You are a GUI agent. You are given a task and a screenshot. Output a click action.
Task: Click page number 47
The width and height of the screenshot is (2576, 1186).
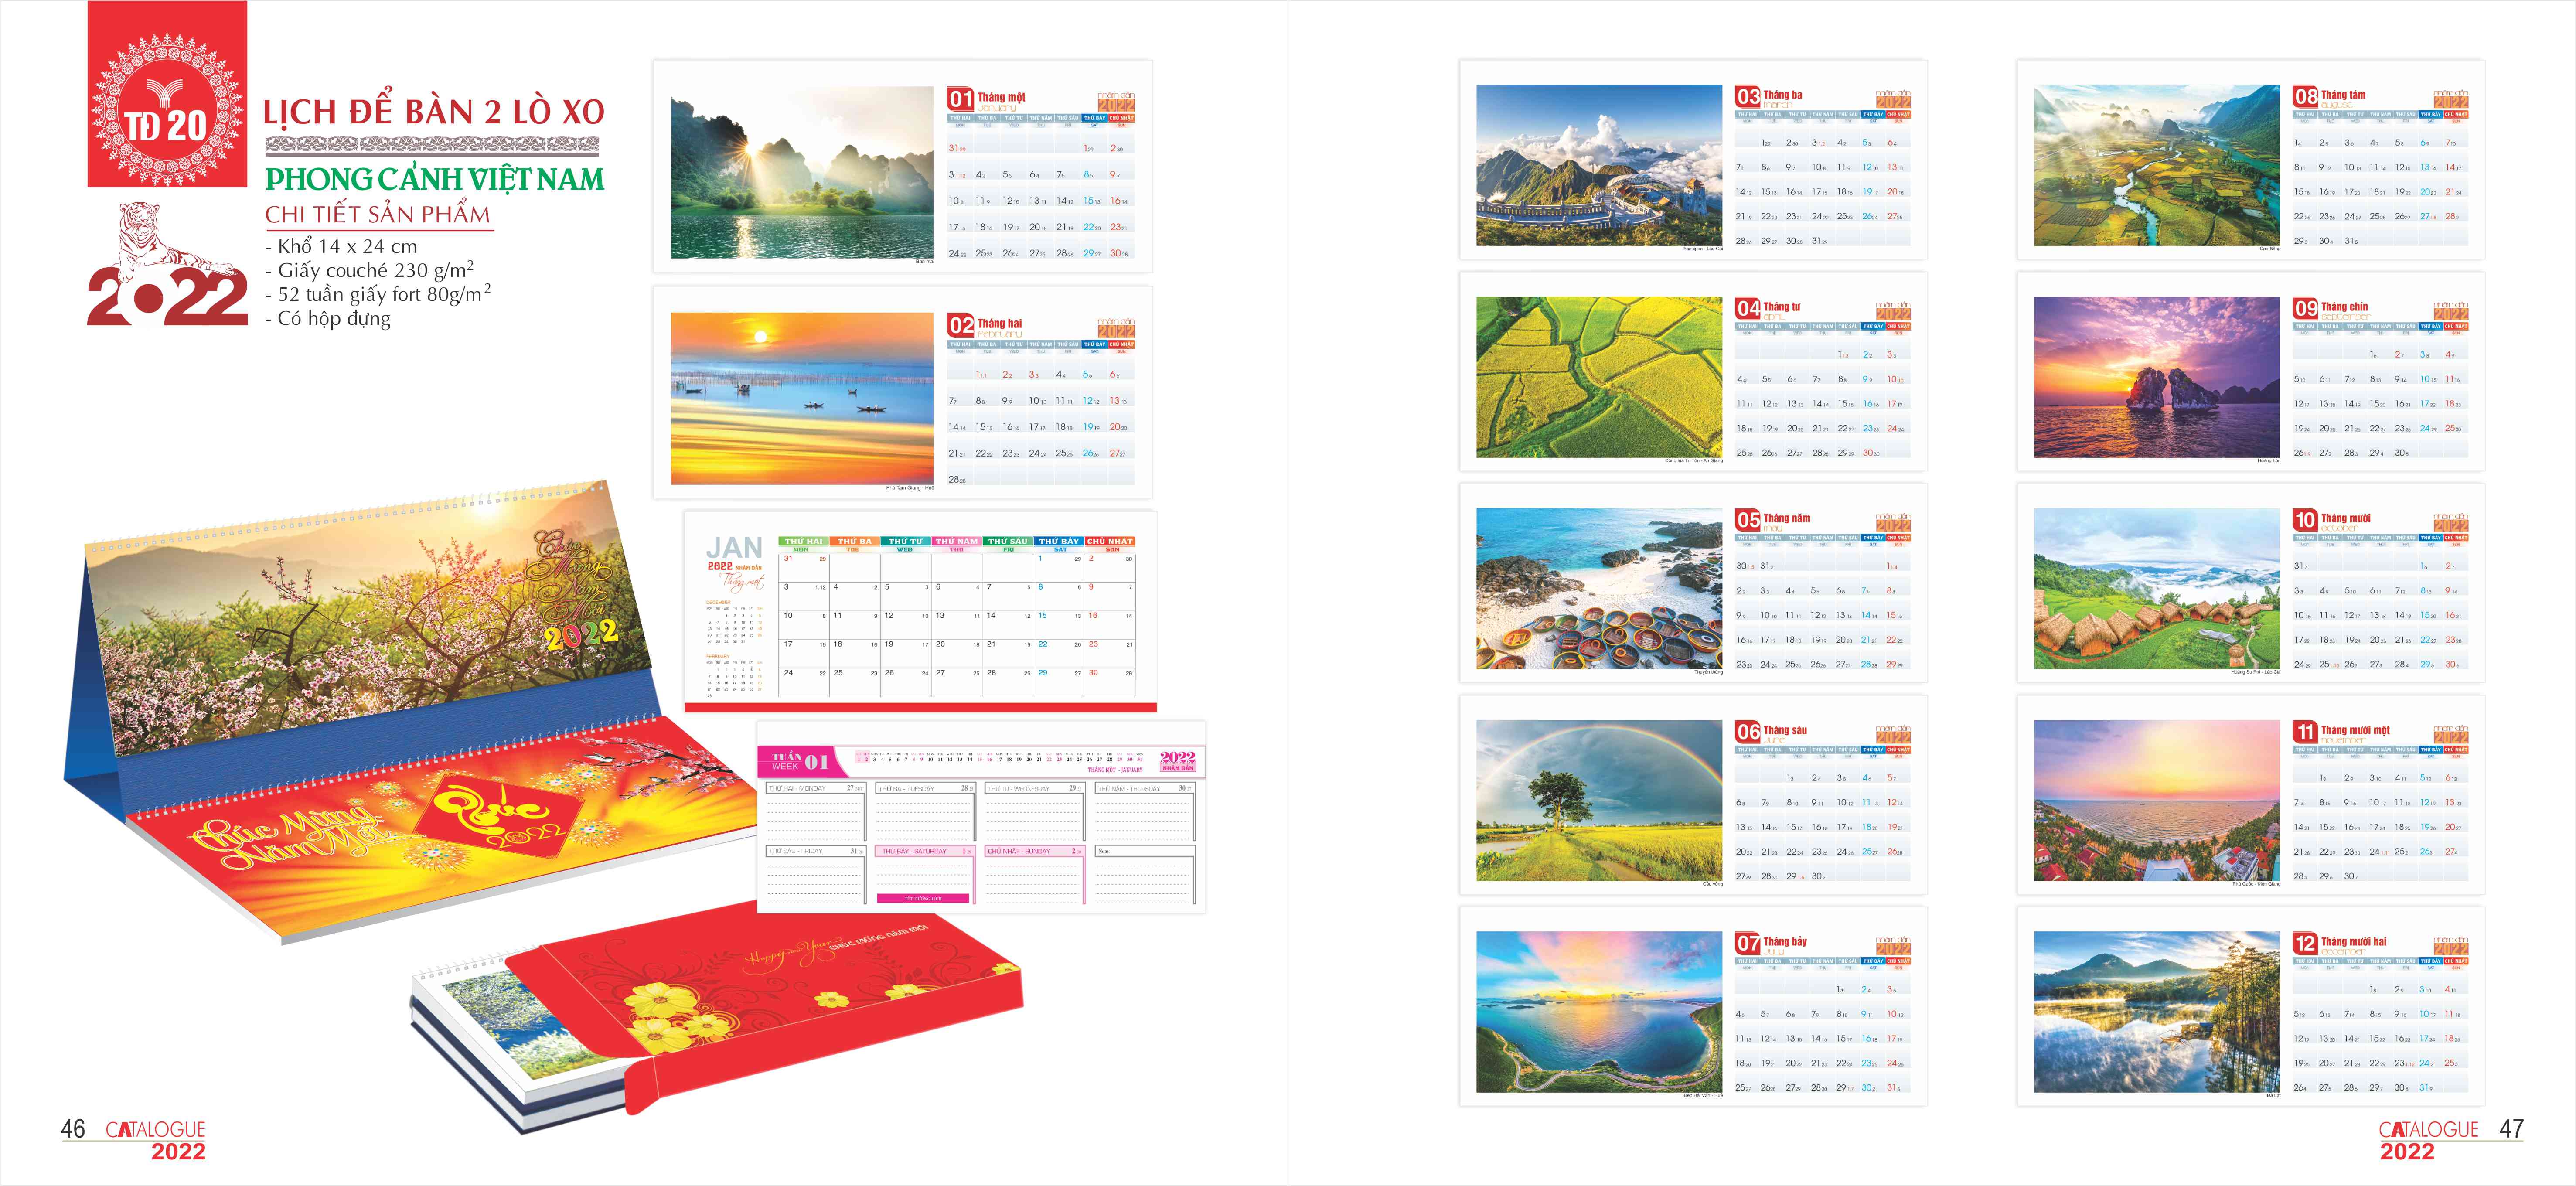[x=2511, y=1129]
